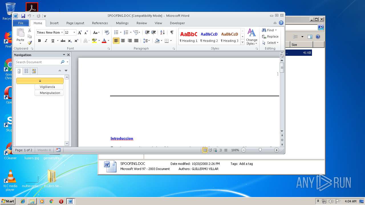Decrease paragraph indent
The image size is (365, 205).
147,32
